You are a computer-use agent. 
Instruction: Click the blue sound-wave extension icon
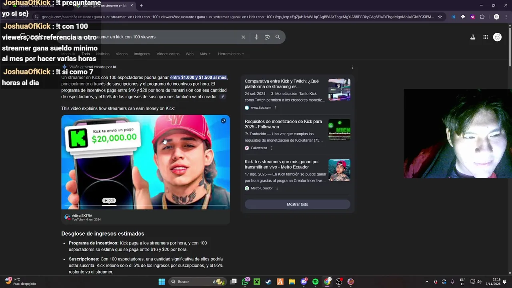(x=453, y=17)
